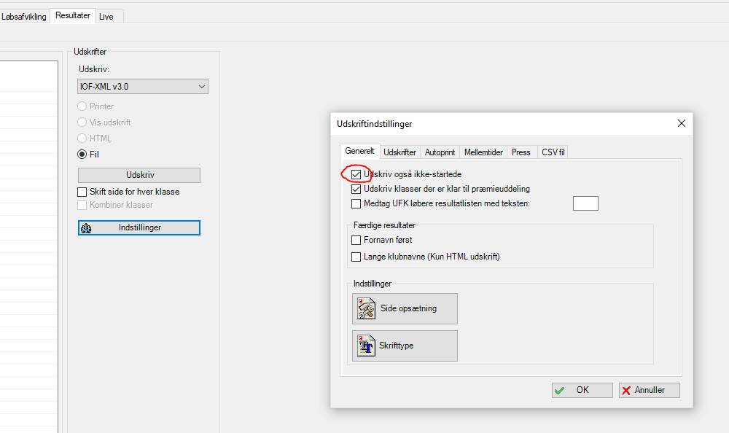Screen dimensions: 729x433
Task: Open Skrifttype font settings
Action: (x=405, y=346)
